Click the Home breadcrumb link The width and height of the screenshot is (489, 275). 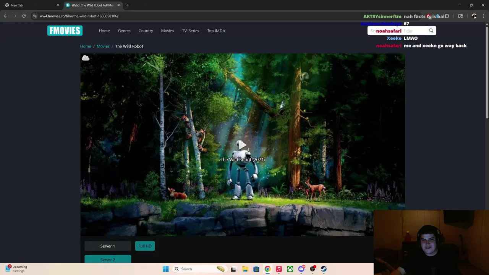86,46
